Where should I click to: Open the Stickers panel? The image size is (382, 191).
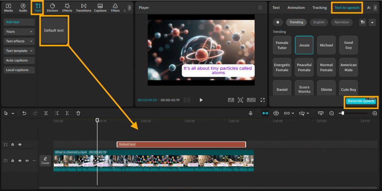click(x=52, y=8)
